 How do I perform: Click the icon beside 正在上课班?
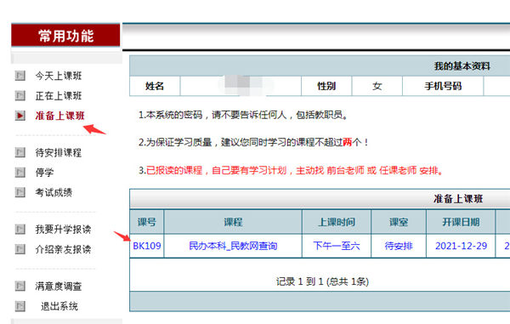[20, 95]
